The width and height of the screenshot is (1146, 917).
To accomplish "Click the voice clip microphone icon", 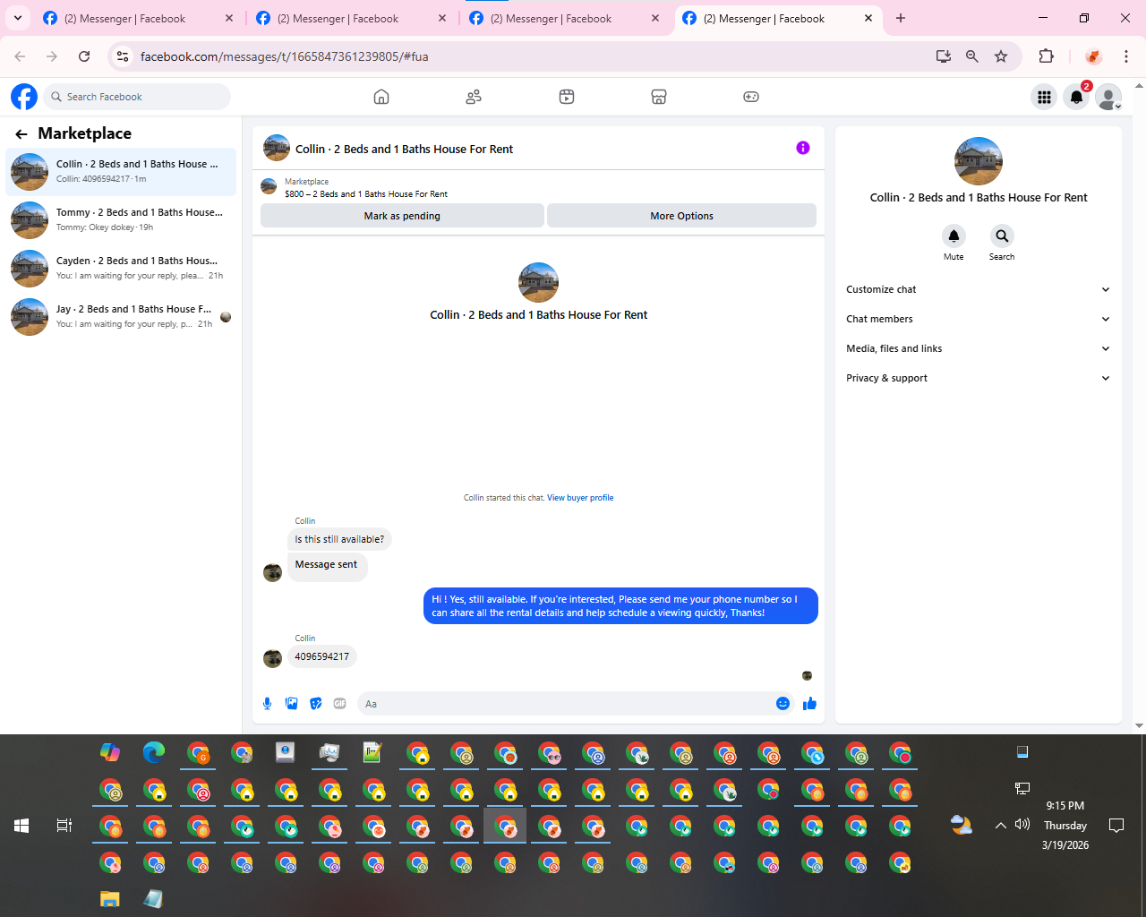I will [x=267, y=704].
